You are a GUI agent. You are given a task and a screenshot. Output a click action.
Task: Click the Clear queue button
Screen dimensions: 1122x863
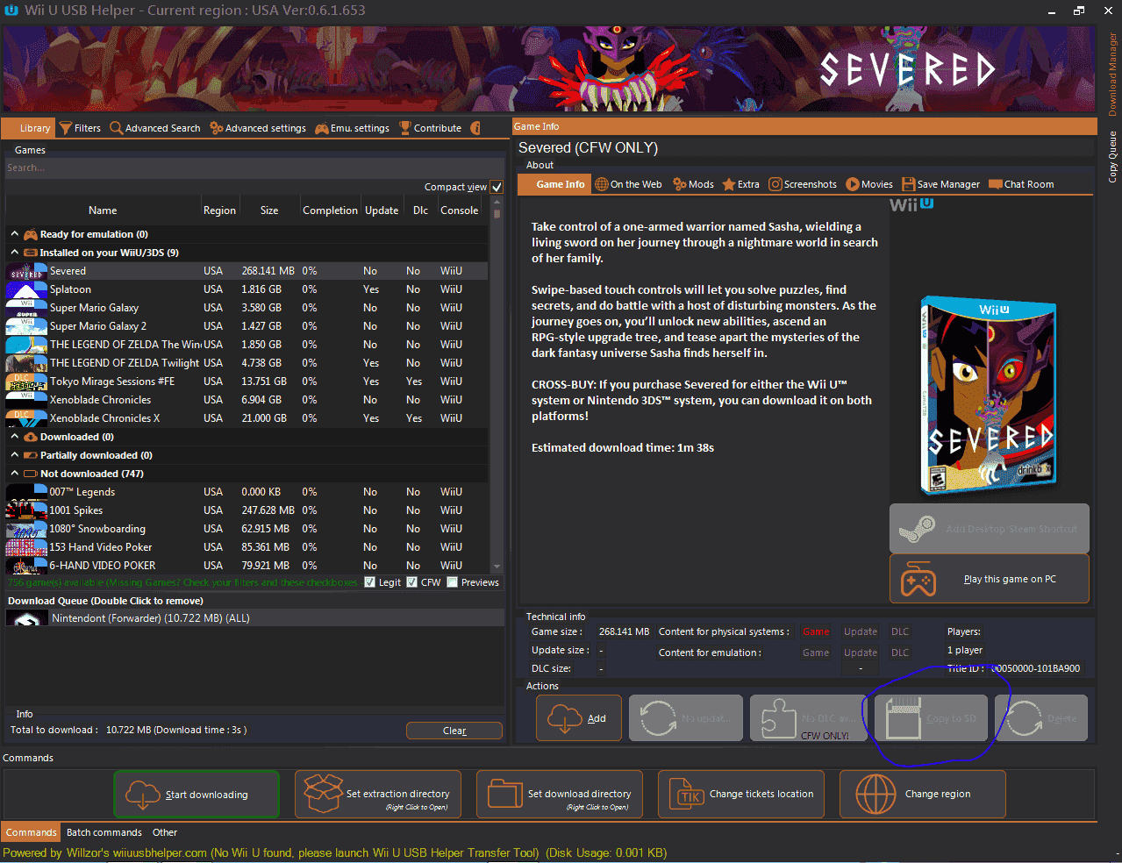(x=454, y=731)
